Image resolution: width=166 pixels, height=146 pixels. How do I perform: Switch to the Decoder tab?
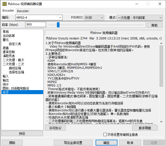(23, 11)
